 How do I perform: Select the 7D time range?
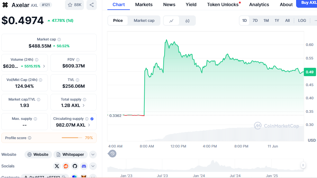[255, 21]
